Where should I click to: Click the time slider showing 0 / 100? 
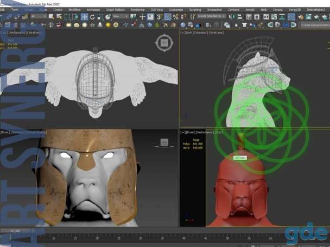15,231
